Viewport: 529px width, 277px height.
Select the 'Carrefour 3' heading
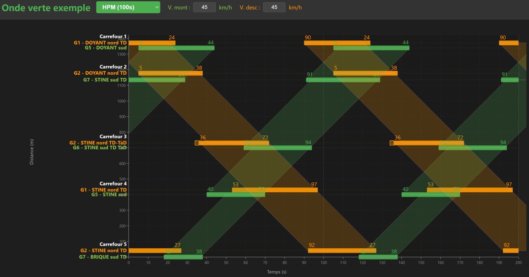click(x=113, y=136)
